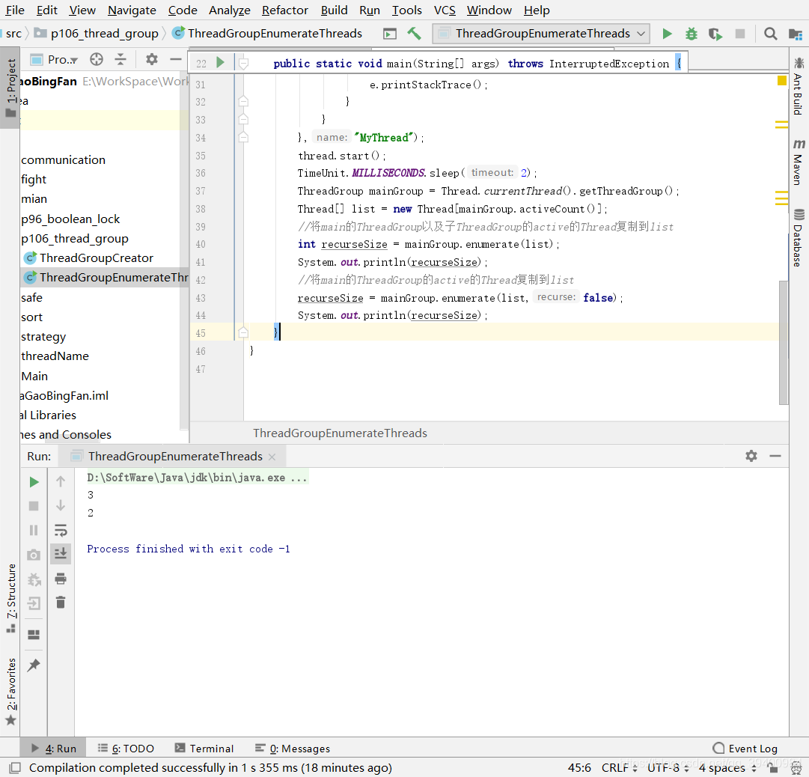Print the console output
The image size is (809, 777).
[x=61, y=579]
